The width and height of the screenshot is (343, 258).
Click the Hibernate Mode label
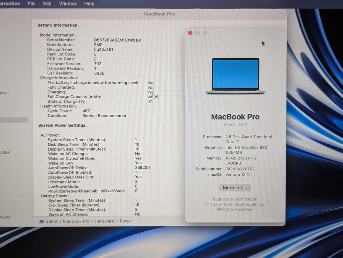[x=64, y=182]
